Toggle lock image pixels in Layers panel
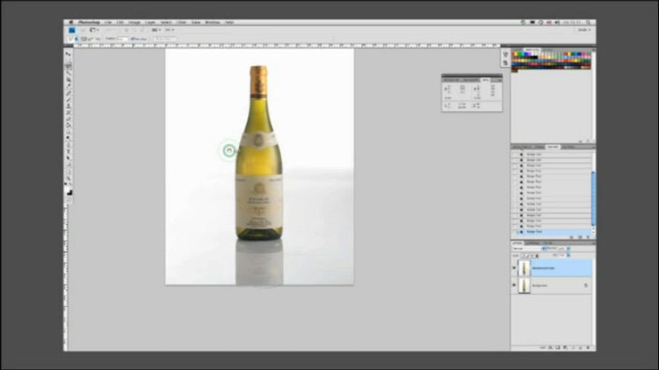659x370 pixels. coord(527,255)
